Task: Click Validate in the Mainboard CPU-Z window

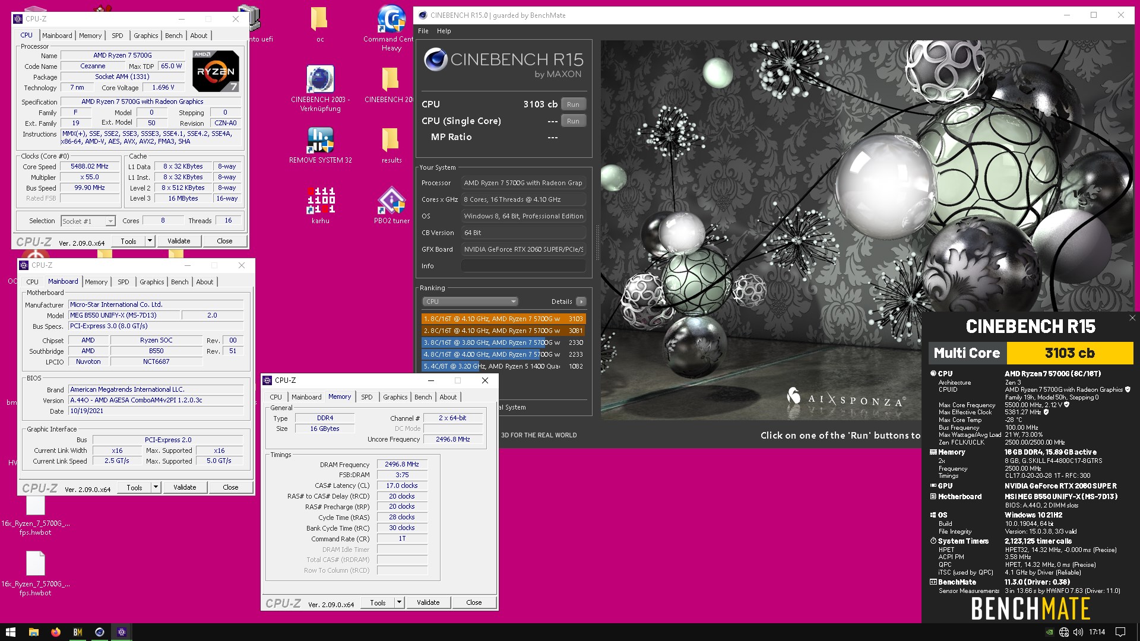Action: (185, 487)
